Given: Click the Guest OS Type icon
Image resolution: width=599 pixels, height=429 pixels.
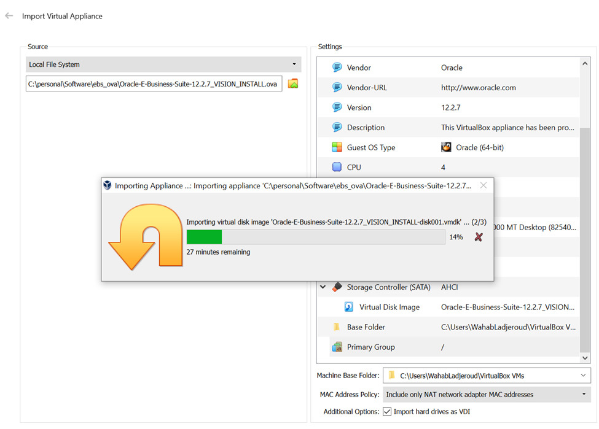Looking at the screenshot, I should pyautogui.click(x=337, y=147).
